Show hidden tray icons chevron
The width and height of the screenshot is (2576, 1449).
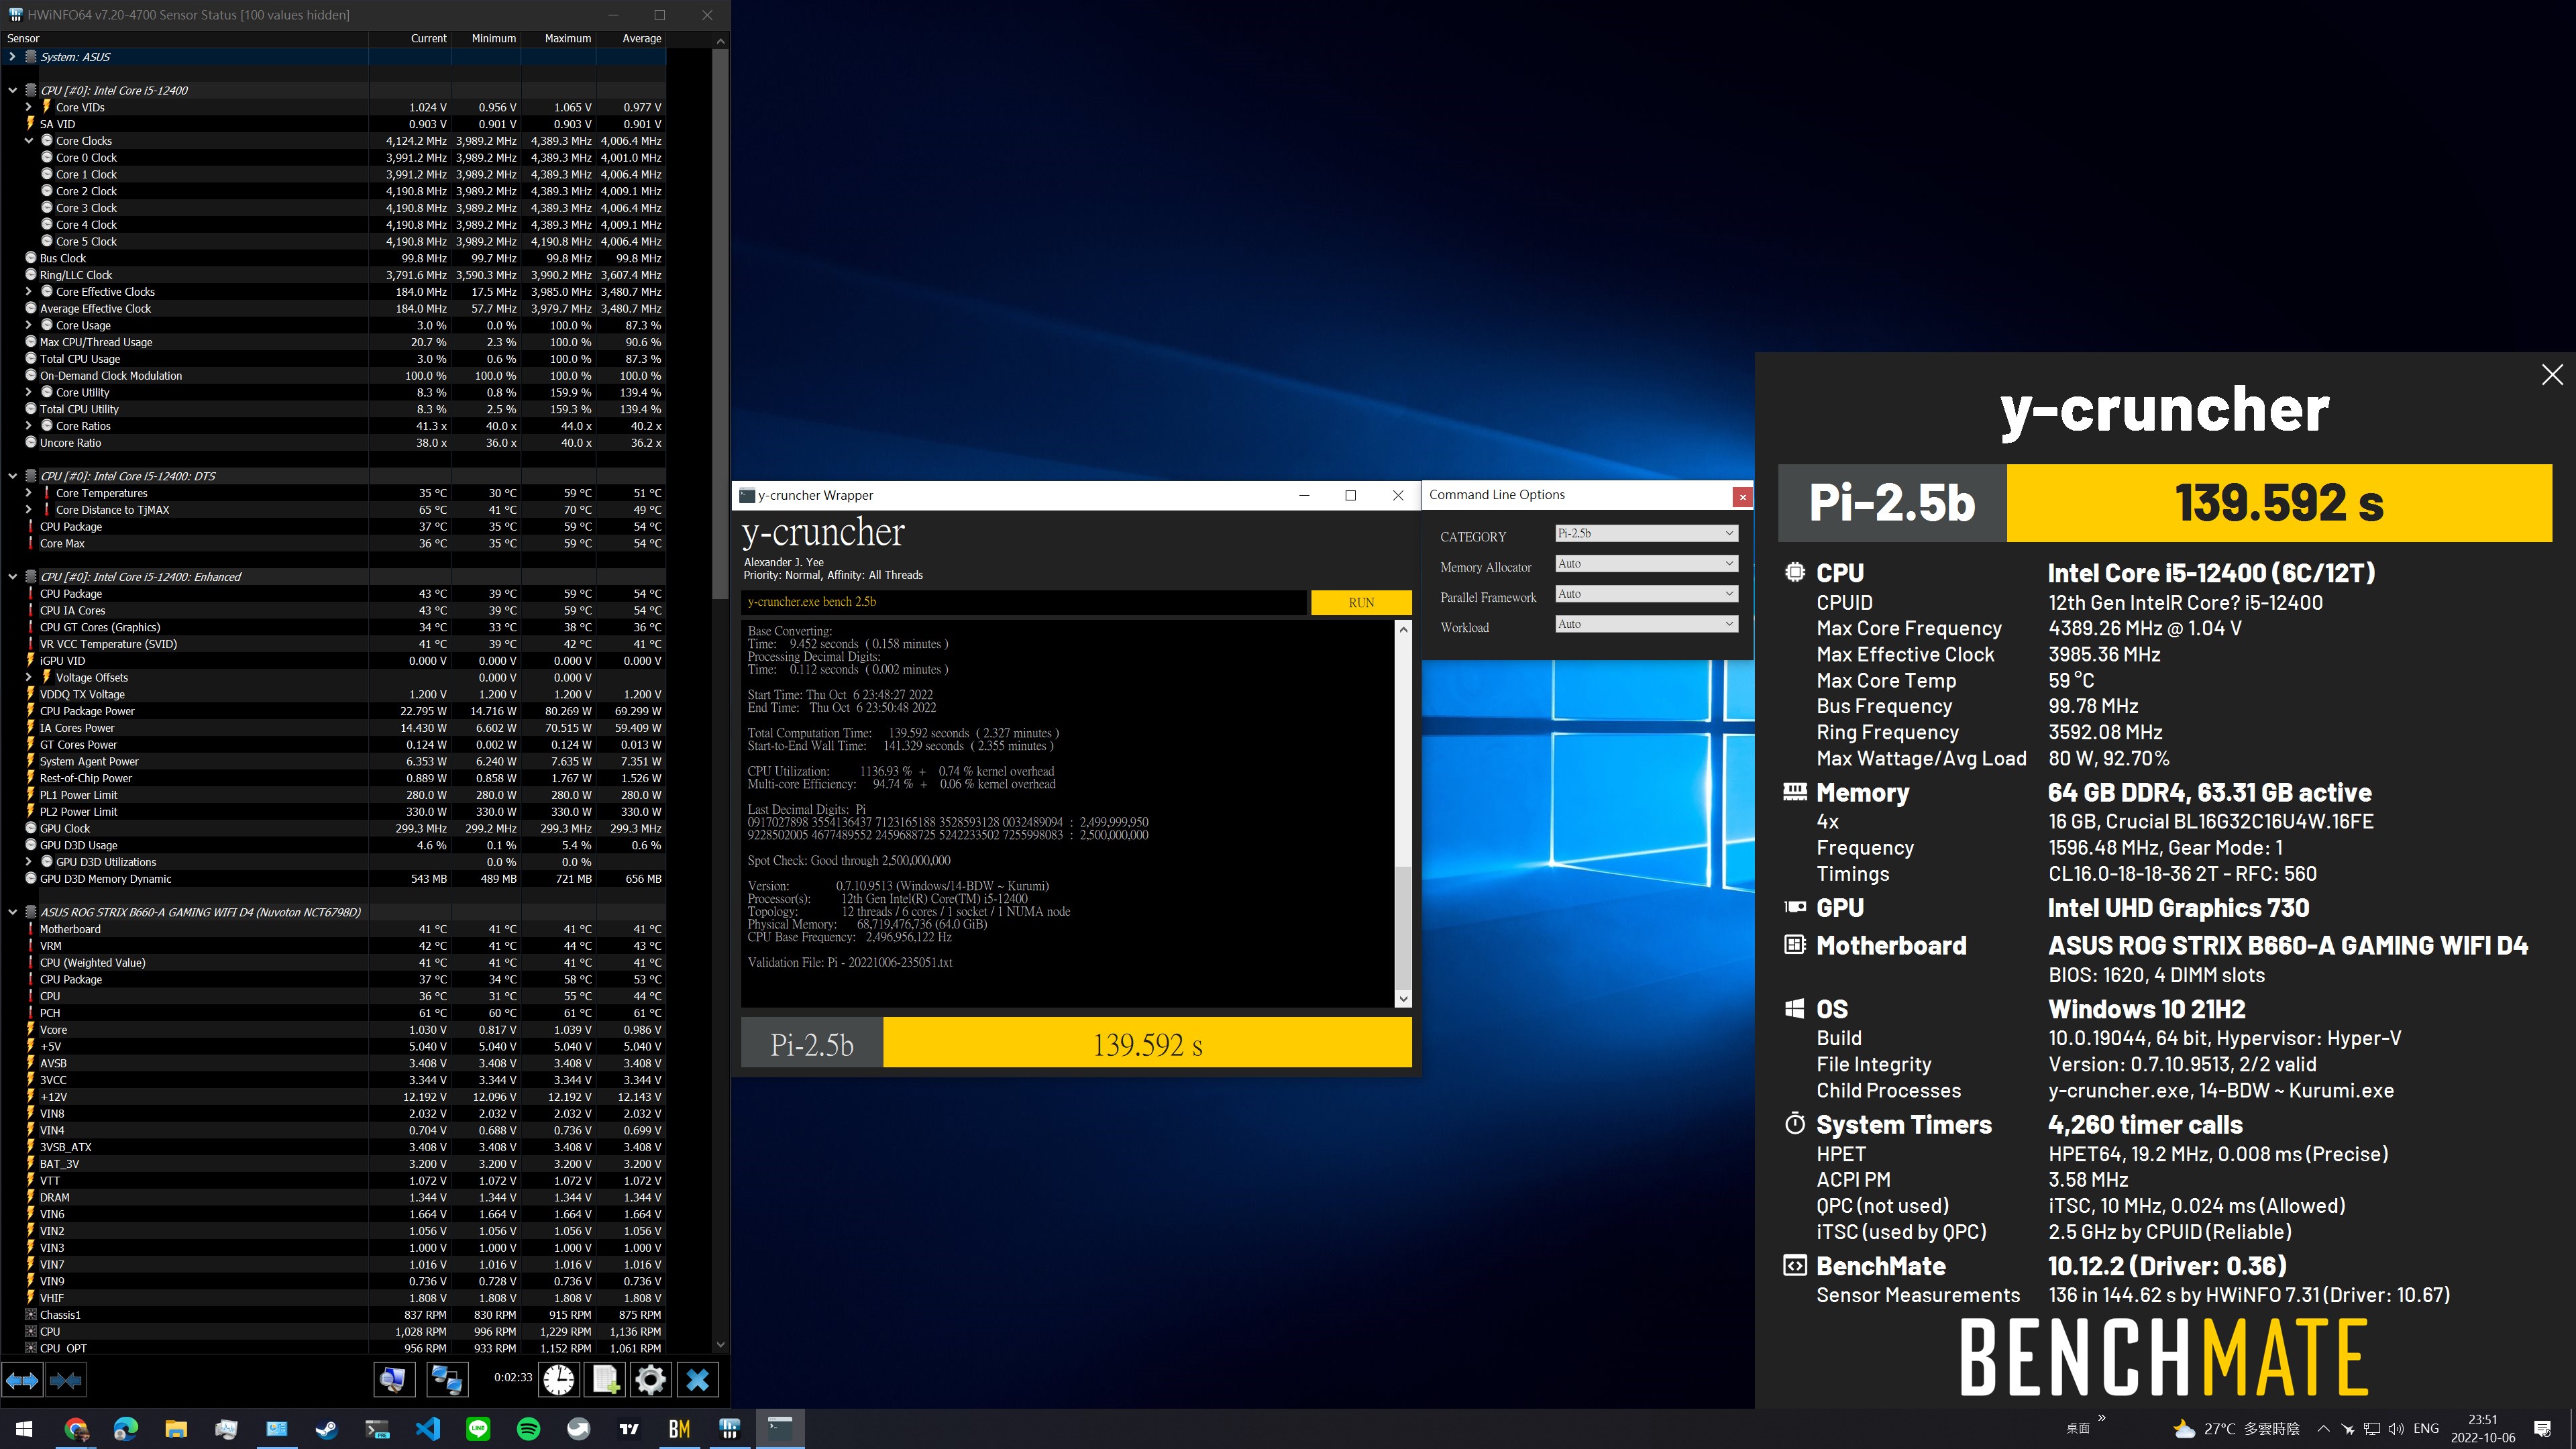(2323, 1429)
